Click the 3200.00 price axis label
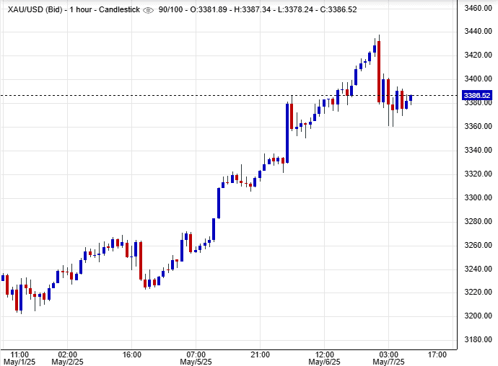The width and height of the screenshot is (498, 366). click(479, 316)
